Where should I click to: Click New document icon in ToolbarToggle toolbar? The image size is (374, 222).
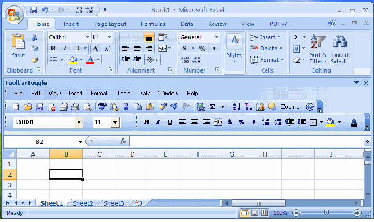pos(16,107)
